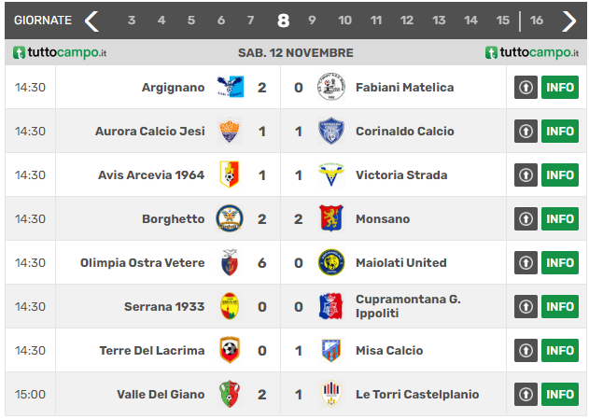
Task: Click the left tuttocampo.it logo
Action: [60, 52]
